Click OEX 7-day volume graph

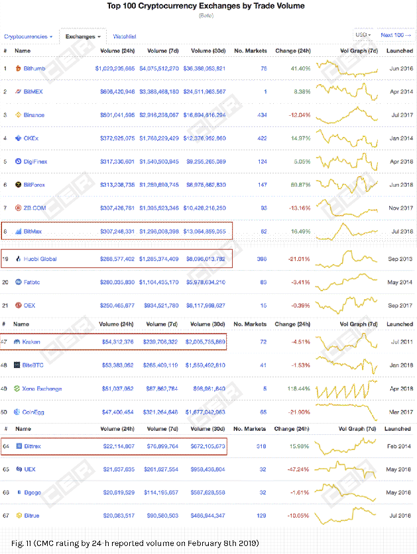pos(346,305)
